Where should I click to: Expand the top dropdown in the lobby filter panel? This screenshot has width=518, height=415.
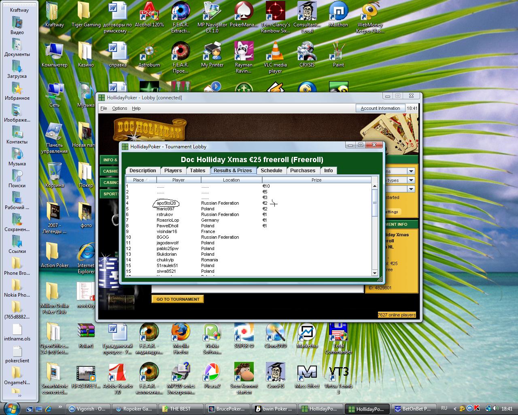click(411, 171)
